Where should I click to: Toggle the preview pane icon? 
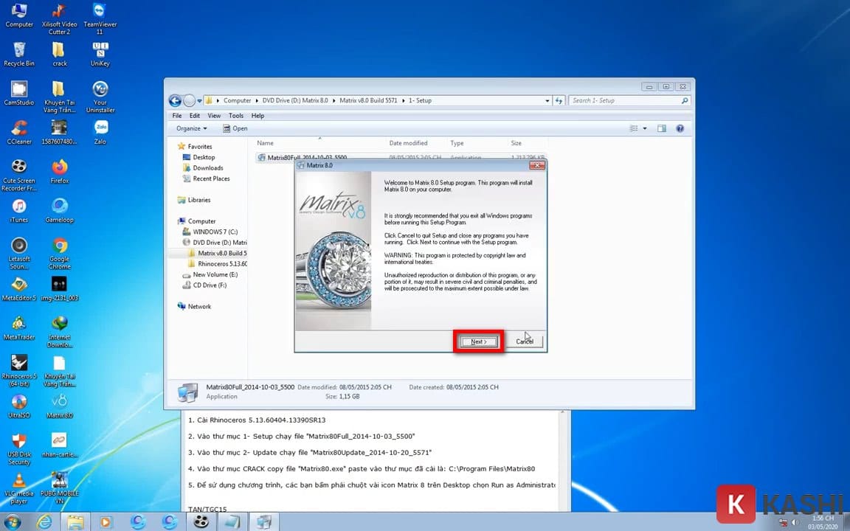point(662,128)
